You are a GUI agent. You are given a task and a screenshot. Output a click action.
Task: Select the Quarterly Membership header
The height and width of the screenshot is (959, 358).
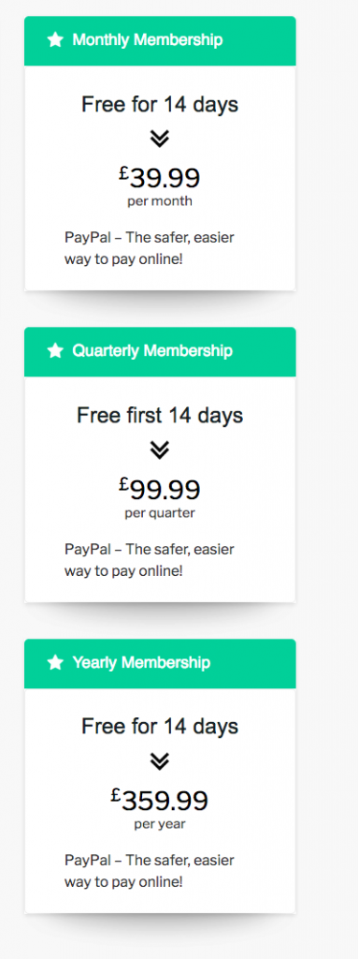point(160,352)
